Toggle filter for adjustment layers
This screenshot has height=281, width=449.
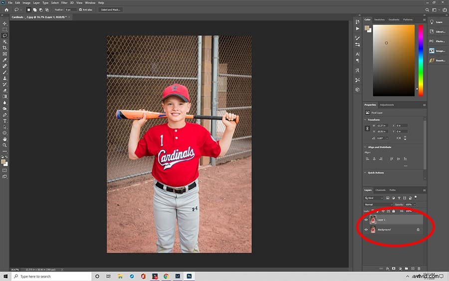coord(393,198)
